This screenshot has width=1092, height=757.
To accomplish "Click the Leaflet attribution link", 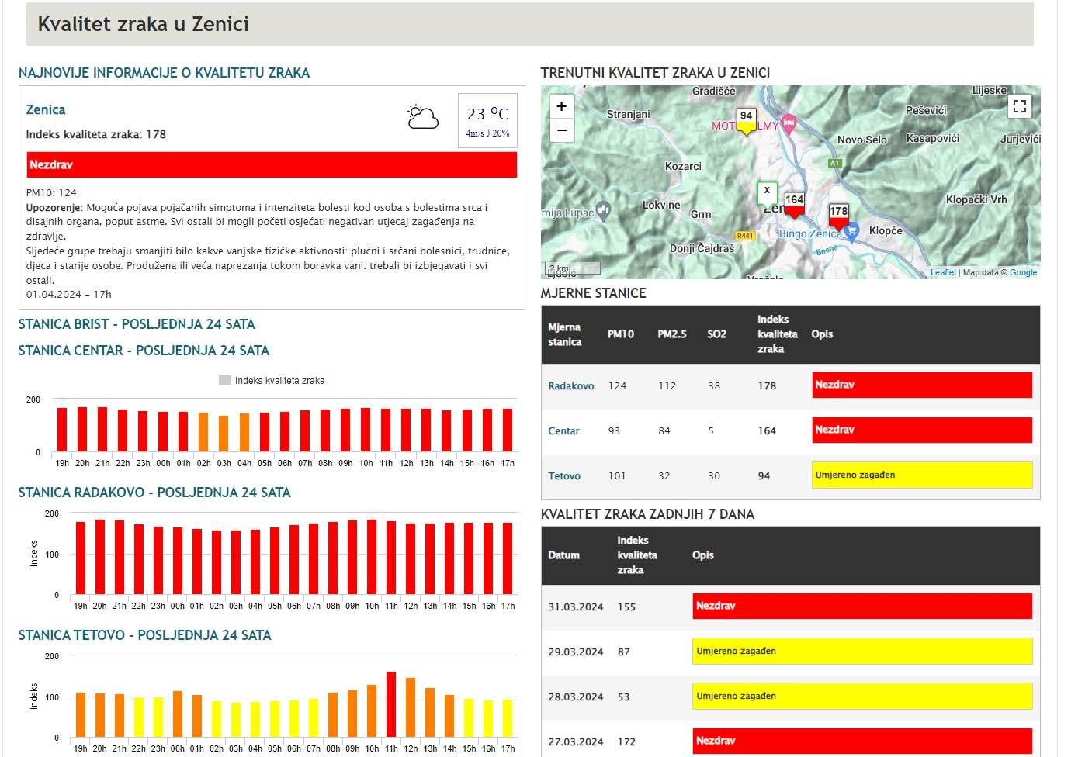I will tap(943, 272).
